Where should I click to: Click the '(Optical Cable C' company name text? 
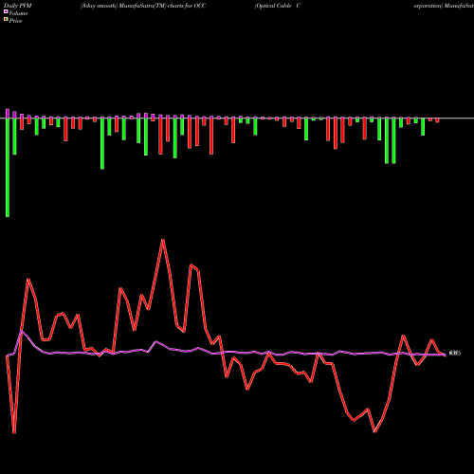[278, 6]
